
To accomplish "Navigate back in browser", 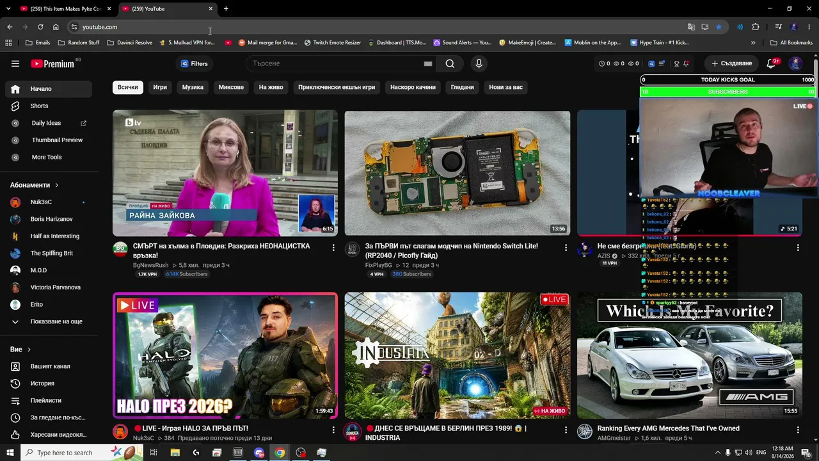I will [10, 27].
